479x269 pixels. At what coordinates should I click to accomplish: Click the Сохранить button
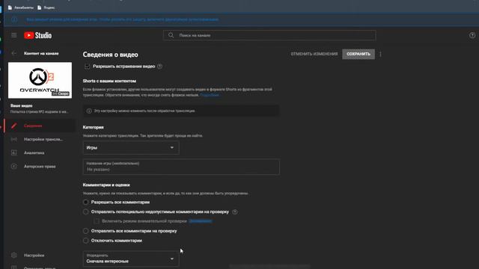(x=359, y=54)
